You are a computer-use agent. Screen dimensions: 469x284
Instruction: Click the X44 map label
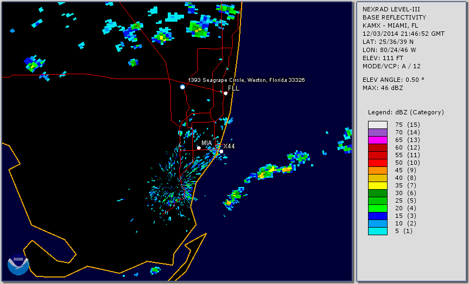pos(229,146)
